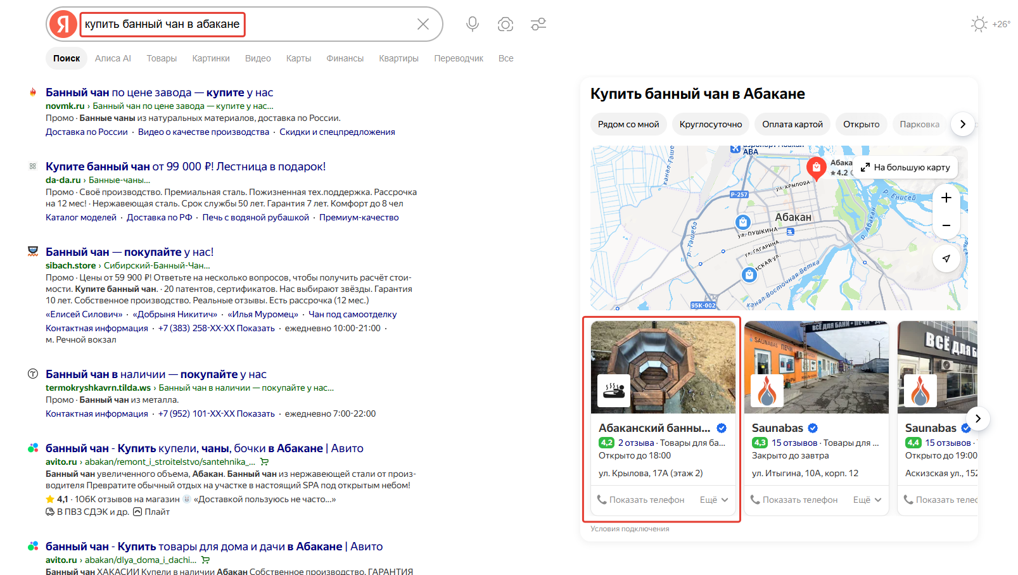The height and width of the screenshot is (575, 1018).
Task: Click the blue shop pin near Канал Восточная Ветка
Action: (749, 275)
